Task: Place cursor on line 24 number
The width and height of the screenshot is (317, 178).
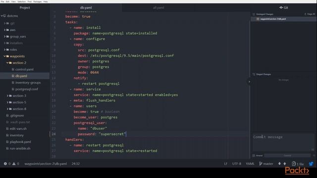Action: (x=53, y=134)
